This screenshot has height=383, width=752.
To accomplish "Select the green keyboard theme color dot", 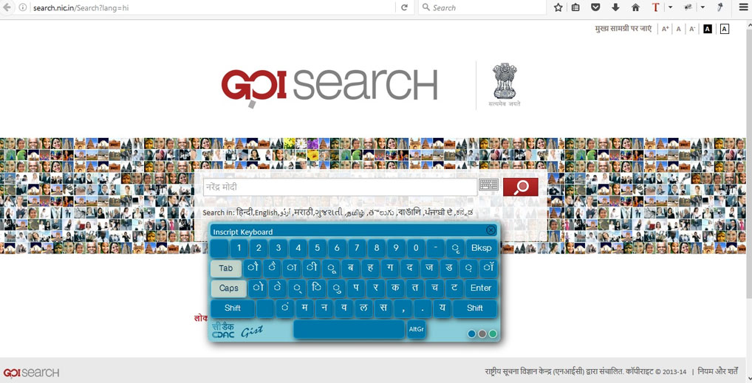I will [x=493, y=334].
